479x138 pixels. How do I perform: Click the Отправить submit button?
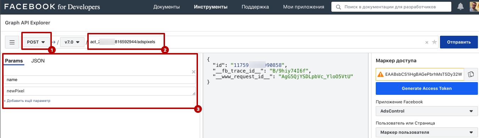(x=458, y=42)
